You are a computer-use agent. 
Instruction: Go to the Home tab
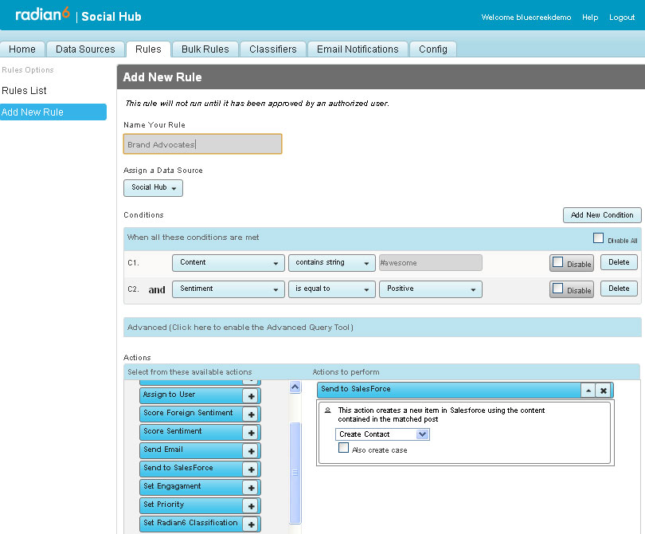tap(22, 49)
